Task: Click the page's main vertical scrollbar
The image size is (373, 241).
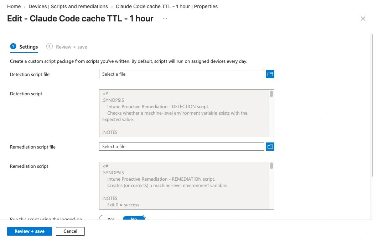Action: pyautogui.click(x=372, y=105)
